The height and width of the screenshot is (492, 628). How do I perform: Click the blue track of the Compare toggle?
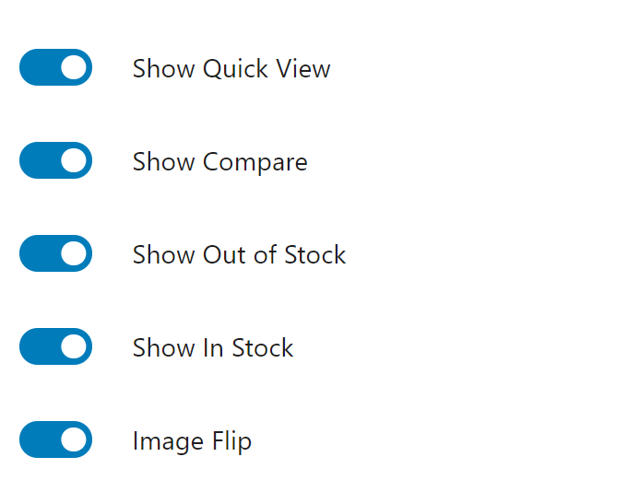click(37, 161)
